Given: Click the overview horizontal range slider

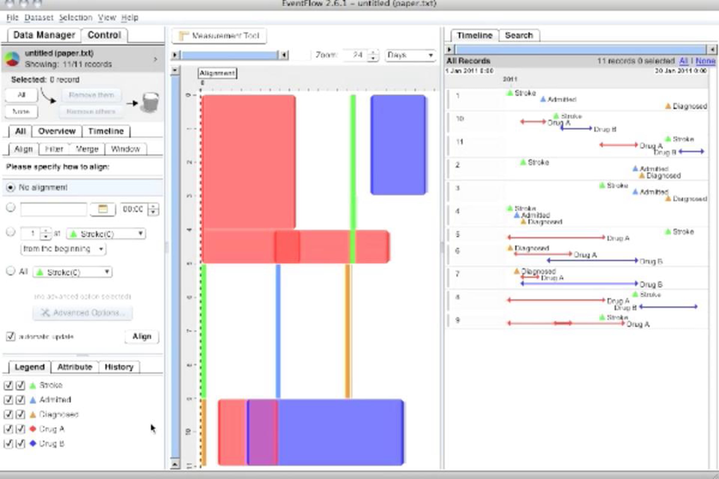Looking at the screenshot, I should pyautogui.click(x=229, y=55).
